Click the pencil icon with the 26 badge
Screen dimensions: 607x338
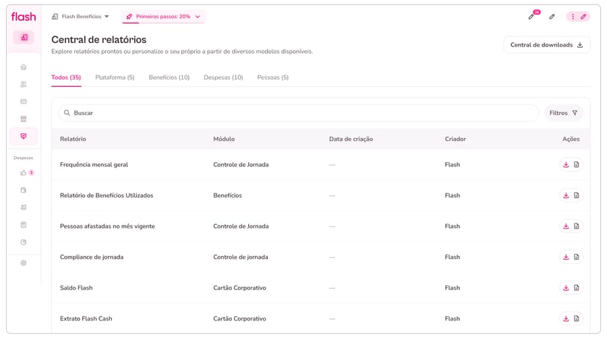[531, 16]
